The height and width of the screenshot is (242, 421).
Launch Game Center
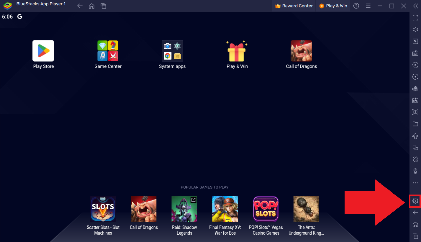108,51
